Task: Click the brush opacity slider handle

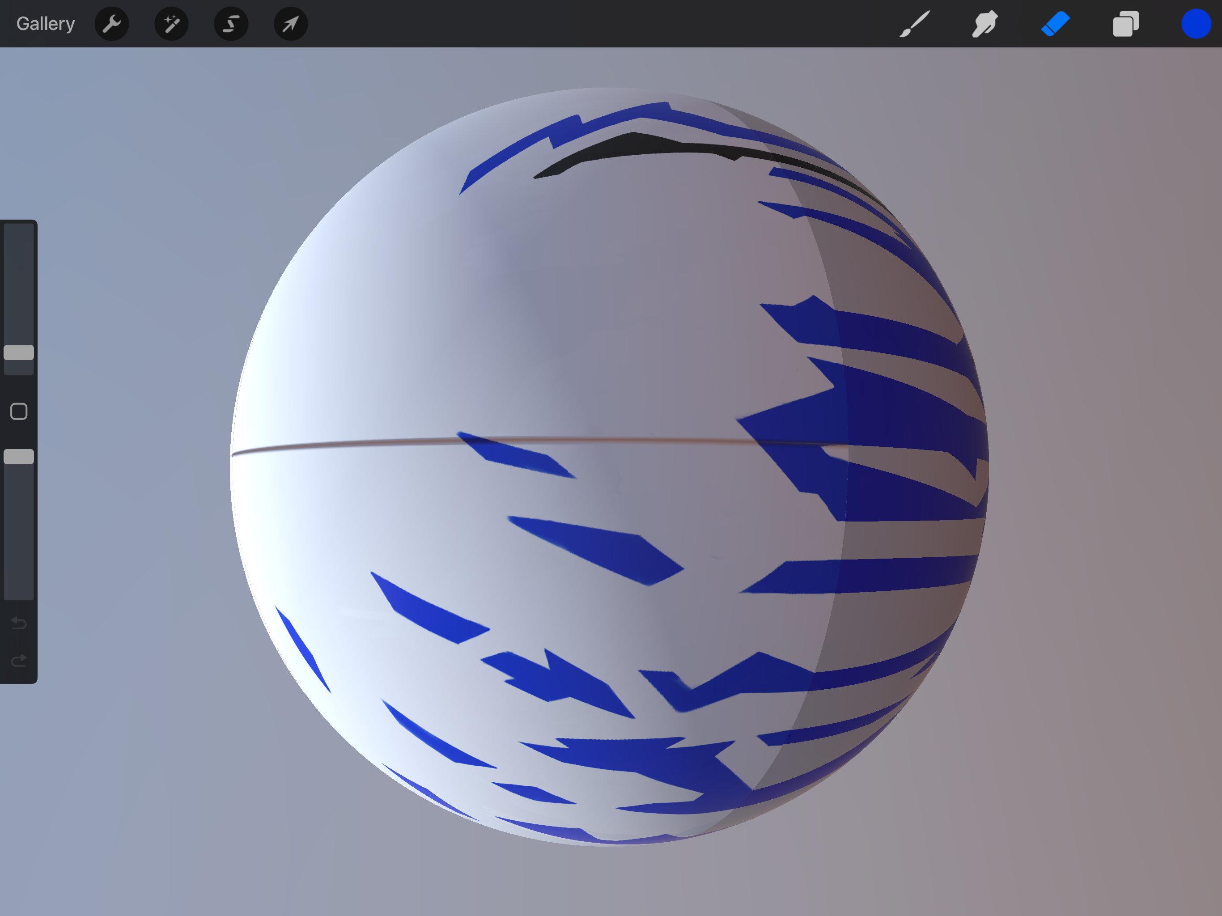Action: pos(19,456)
